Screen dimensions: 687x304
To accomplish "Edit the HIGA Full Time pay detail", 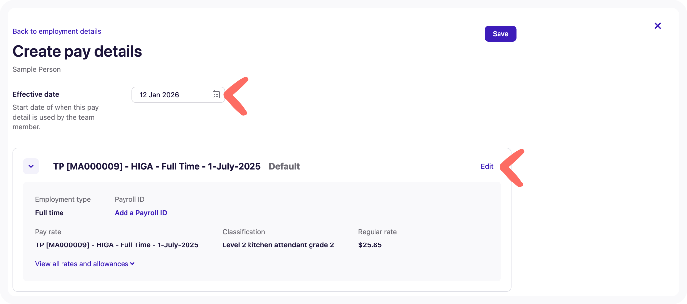I will click(487, 166).
